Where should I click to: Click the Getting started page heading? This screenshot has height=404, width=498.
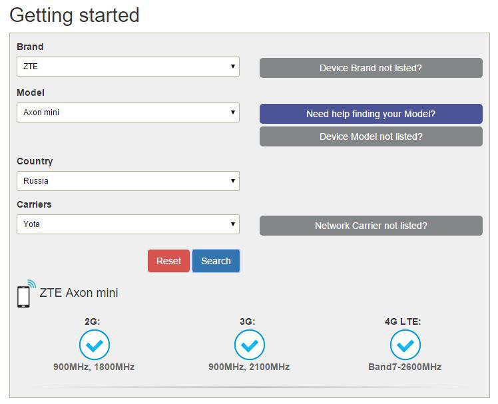(x=75, y=15)
